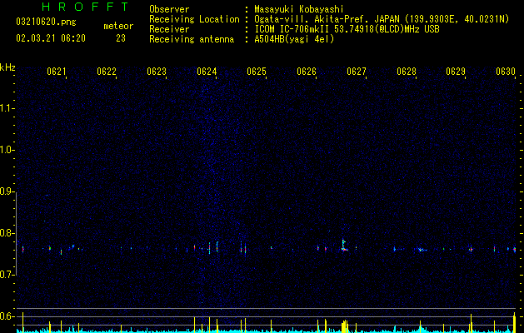The width and height of the screenshot is (524, 333).
Task: Click the large meteor echo just before 0627
Action: pos(344,246)
